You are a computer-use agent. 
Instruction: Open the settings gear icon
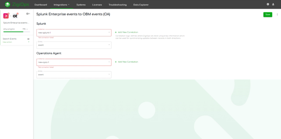268,4
